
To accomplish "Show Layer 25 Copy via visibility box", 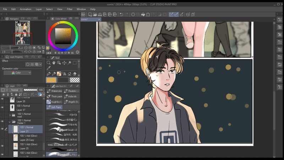I will (2, 138).
